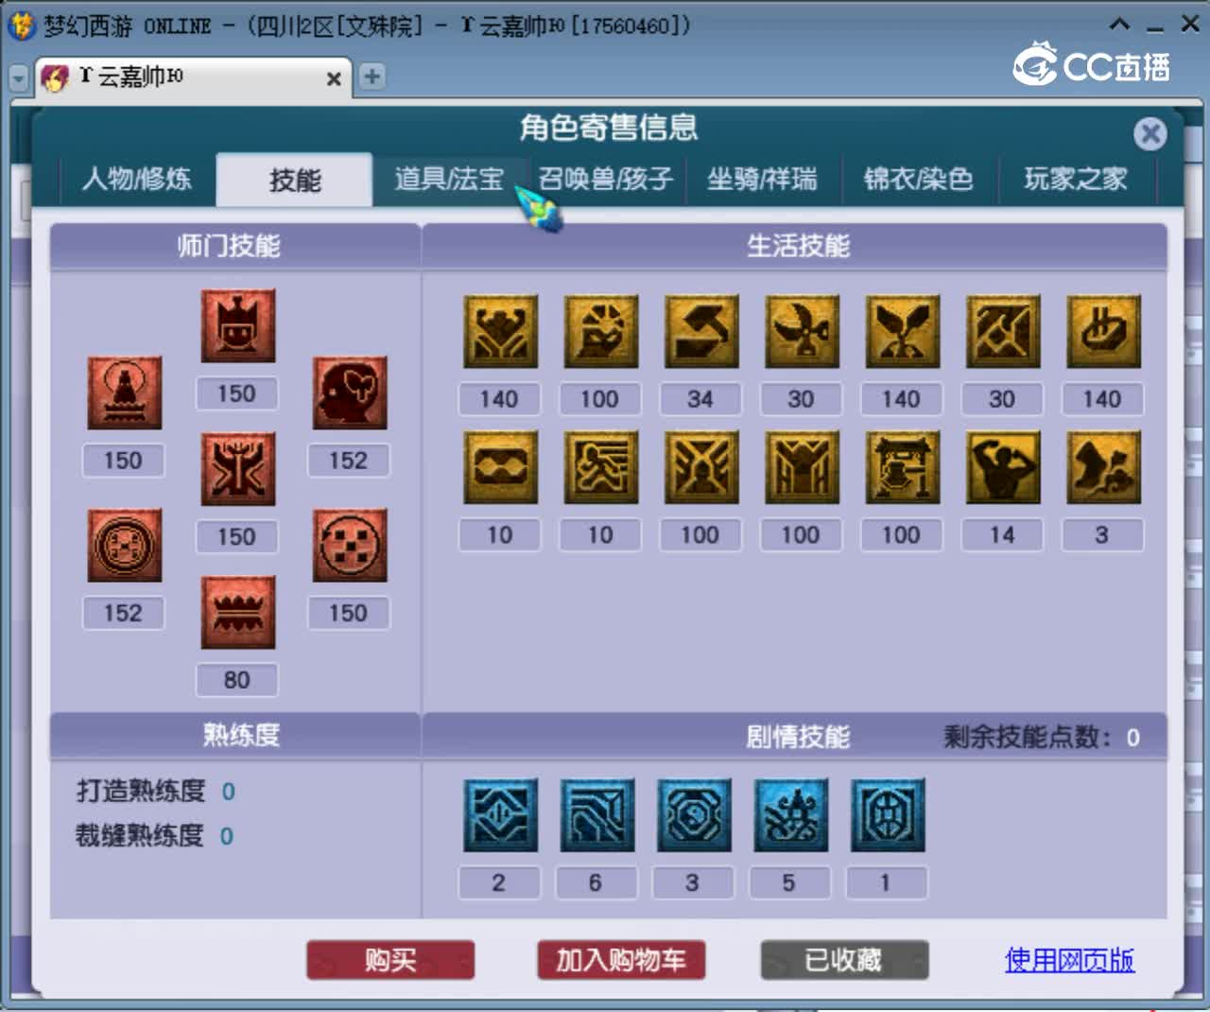Switch to the 技能 tab
This screenshot has width=1210, height=1012.
(295, 180)
